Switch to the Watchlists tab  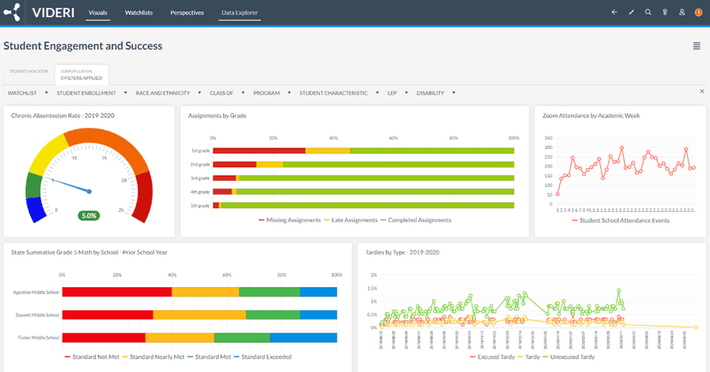click(138, 14)
